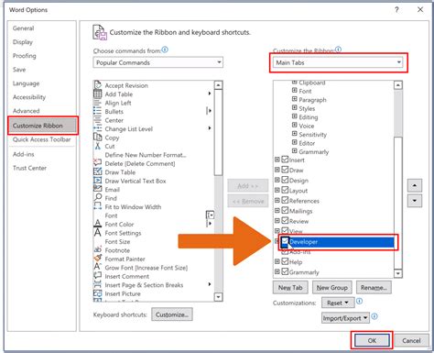The height and width of the screenshot is (353, 434).
Task: Select the Customize Ribbon category
Action: (x=43, y=126)
